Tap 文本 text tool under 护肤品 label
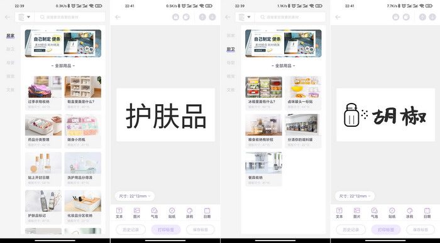The width and height of the screenshot is (440, 243). (119, 213)
